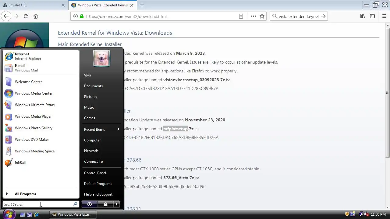Open Windows Photo Gallery
The width and height of the screenshot is (390, 219).
pyautogui.click(x=41, y=128)
